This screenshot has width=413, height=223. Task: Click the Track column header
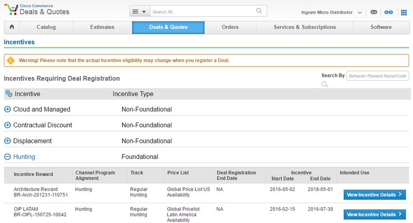coord(137,172)
